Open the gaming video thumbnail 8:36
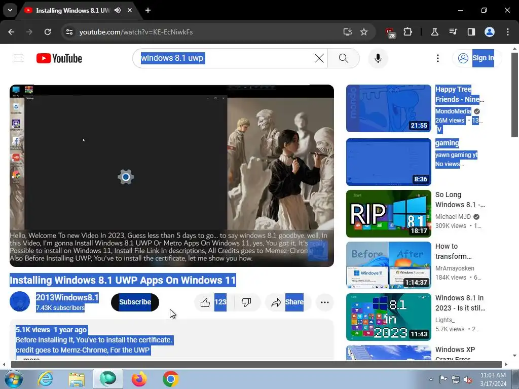 coord(389,162)
